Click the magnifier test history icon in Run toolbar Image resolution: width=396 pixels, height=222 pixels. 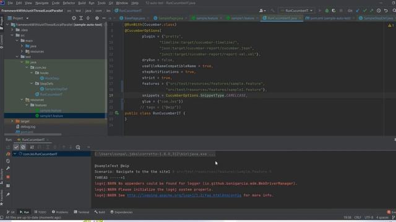[78, 147]
